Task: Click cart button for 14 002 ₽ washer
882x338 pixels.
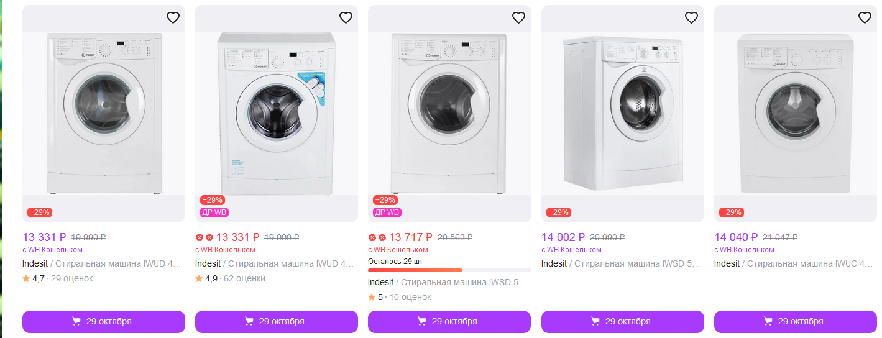Action: pyautogui.click(x=622, y=321)
